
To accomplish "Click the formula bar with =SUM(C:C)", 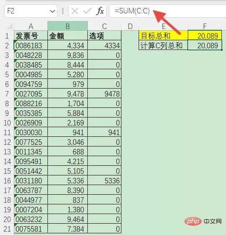I will tap(167, 11).
